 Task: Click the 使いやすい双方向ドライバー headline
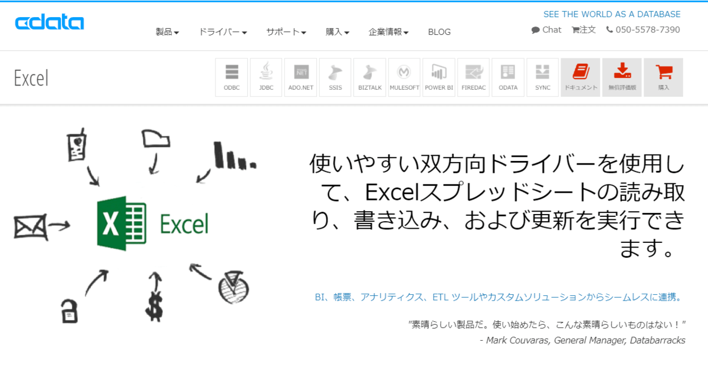(497, 206)
